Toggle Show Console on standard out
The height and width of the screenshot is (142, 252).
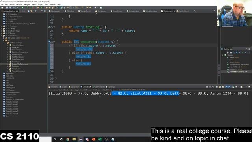pyautogui.click(x=226, y=87)
